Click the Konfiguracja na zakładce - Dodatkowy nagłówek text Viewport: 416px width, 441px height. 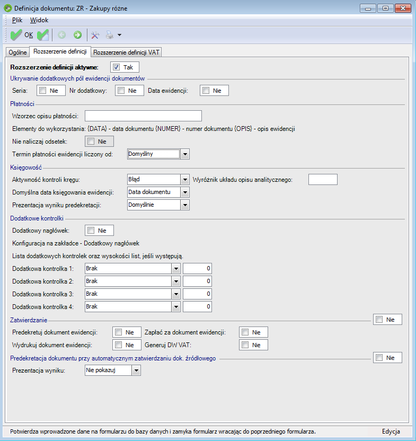[76, 243]
